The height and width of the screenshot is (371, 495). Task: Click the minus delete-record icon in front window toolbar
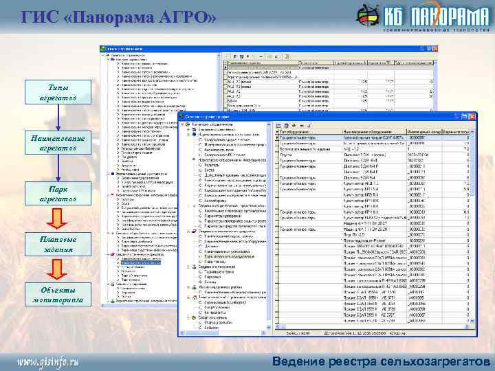coord(302,126)
